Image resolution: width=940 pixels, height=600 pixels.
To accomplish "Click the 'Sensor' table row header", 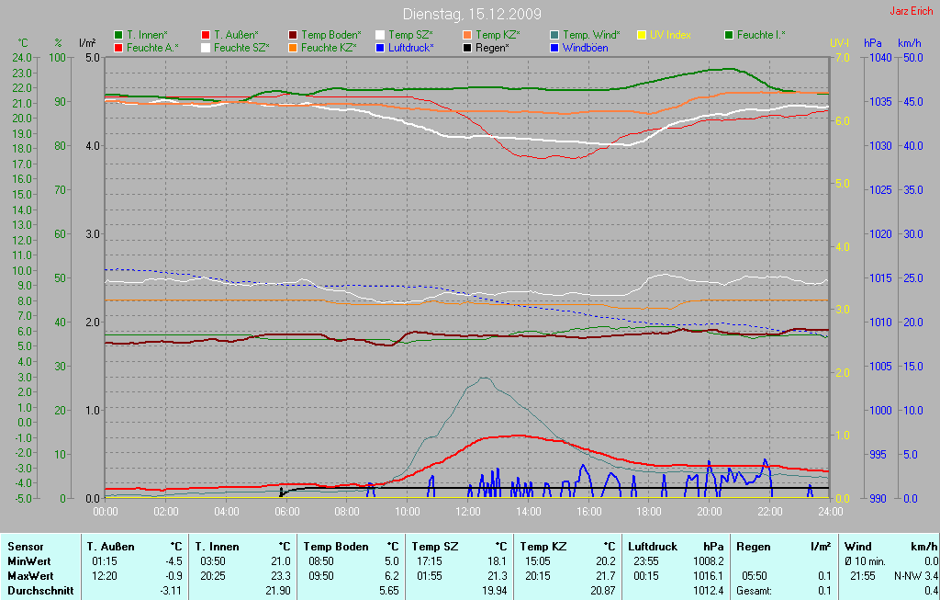I will 25,547.
